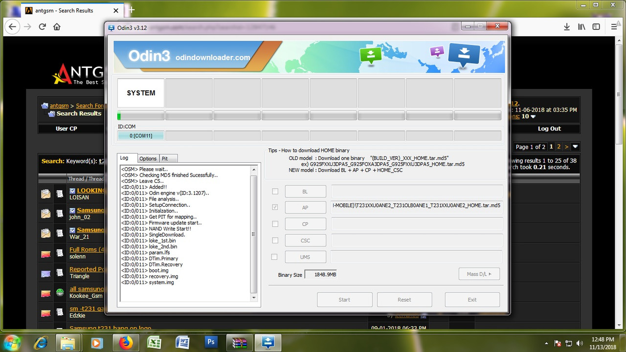Open the Mass D/L dropdown button
This screenshot has height=352, width=626.
[x=479, y=274]
